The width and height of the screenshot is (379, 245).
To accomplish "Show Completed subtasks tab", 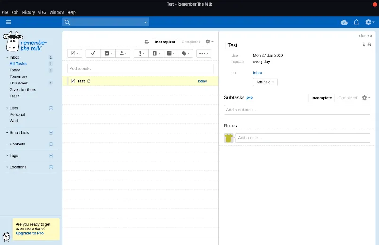I will coord(348,98).
